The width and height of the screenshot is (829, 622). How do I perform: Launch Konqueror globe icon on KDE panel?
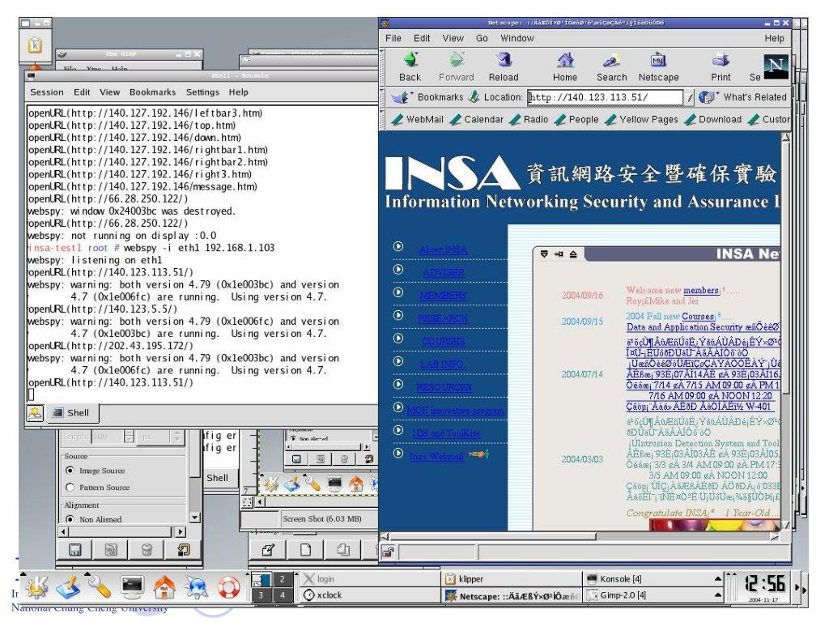point(196,587)
